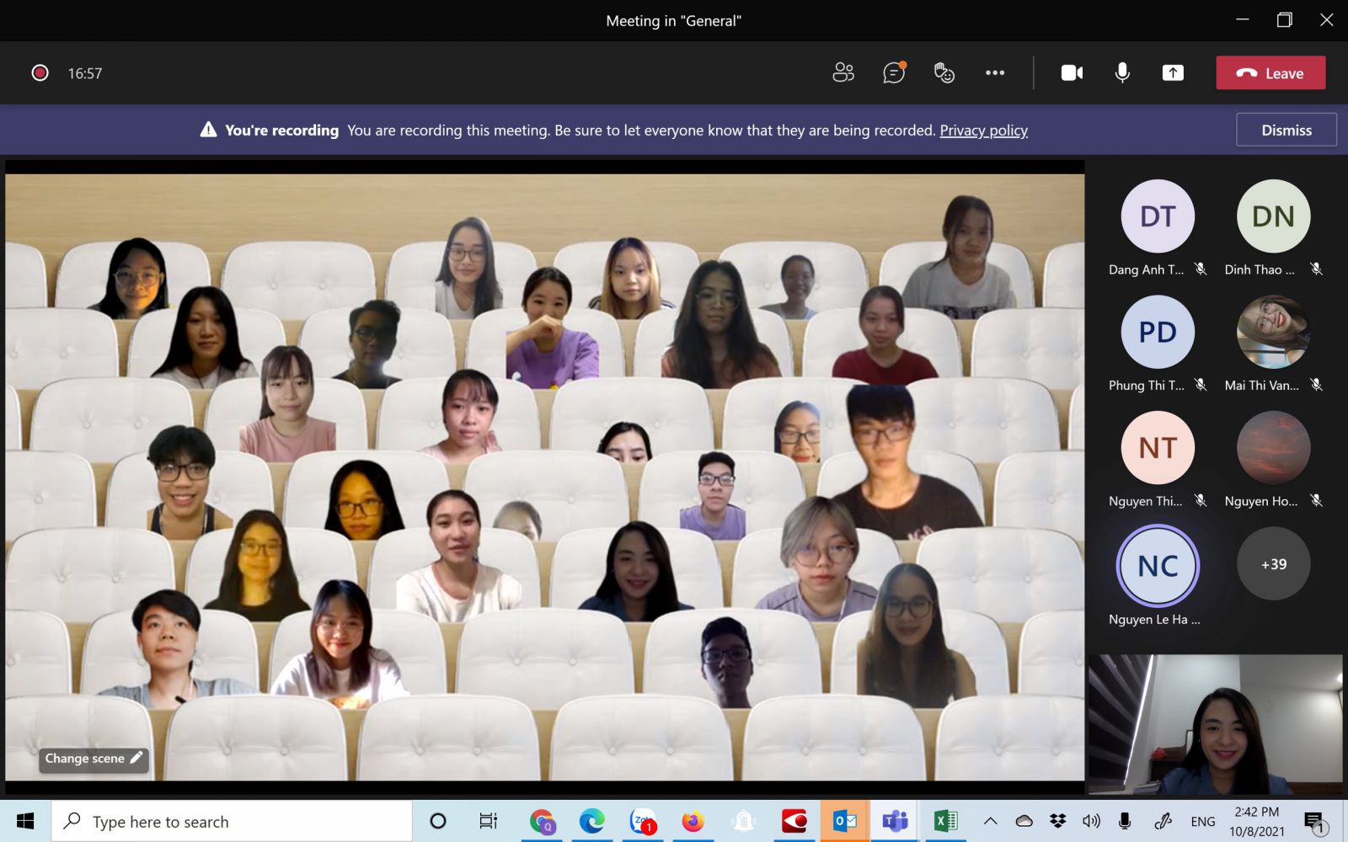
Task: Open the raise hand reactions icon
Action: click(944, 73)
